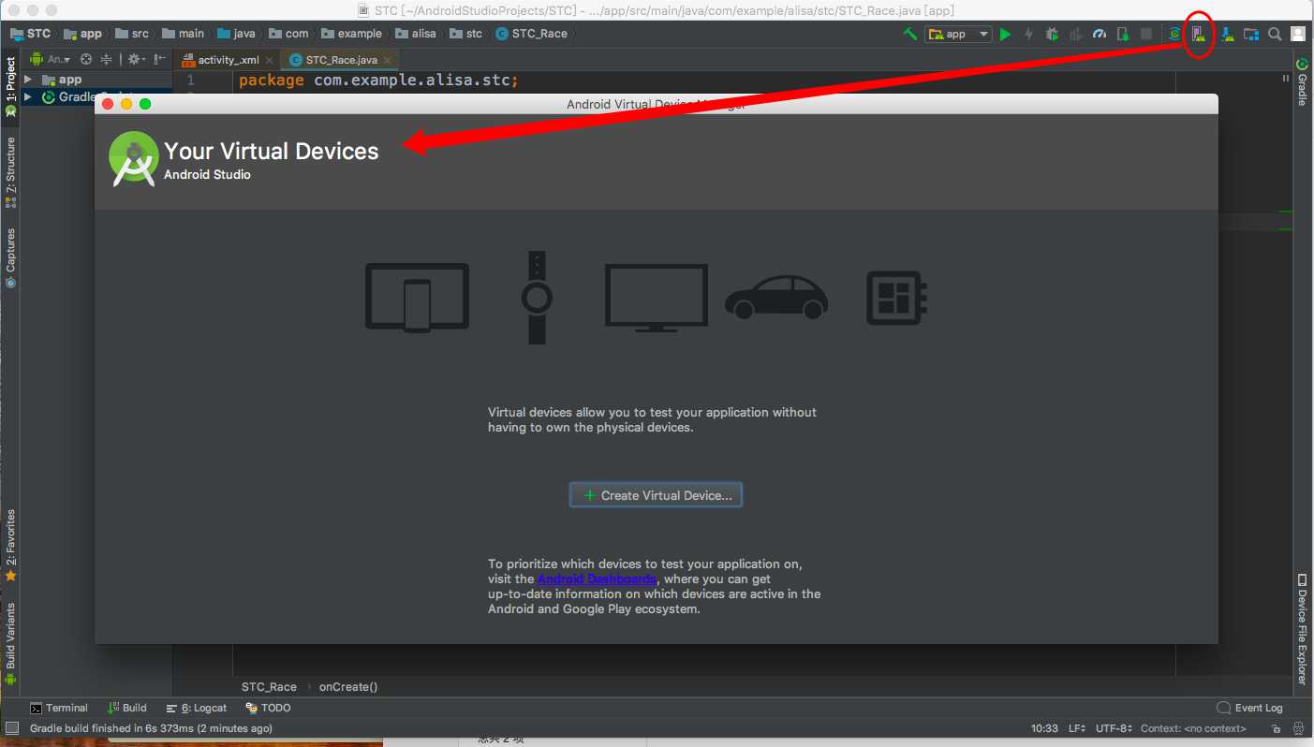Click the Search Everywhere magnifier icon
The width and height of the screenshot is (1314, 747).
click(1275, 34)
